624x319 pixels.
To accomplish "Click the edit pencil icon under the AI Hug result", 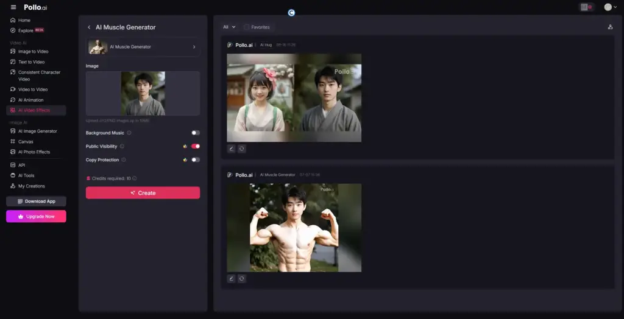I will (231, 149).
